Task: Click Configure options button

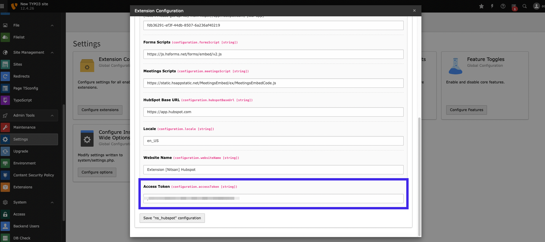Action: [x=97, y=172]
